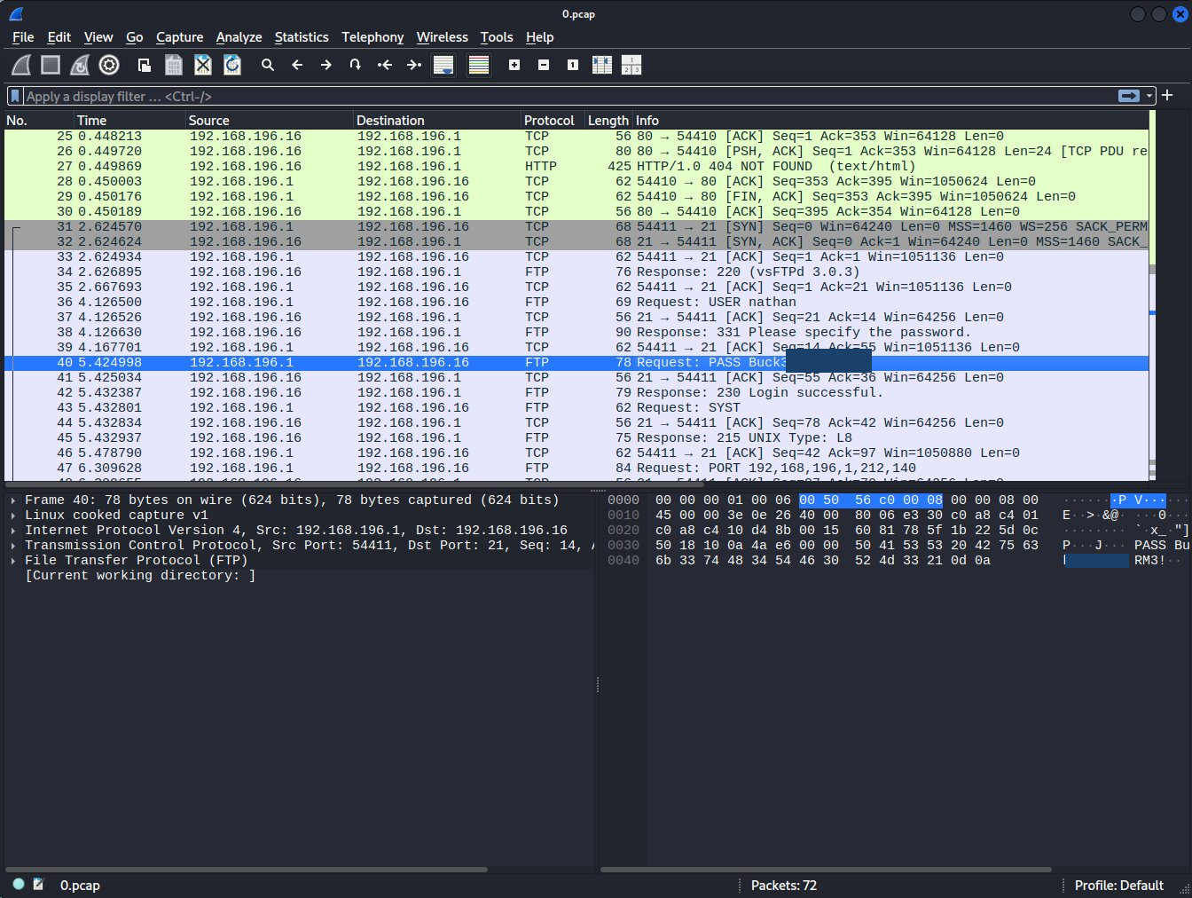1192x898 pixels.
Task: Click packet list vertical scrollbar
Action: [1152, 297]
